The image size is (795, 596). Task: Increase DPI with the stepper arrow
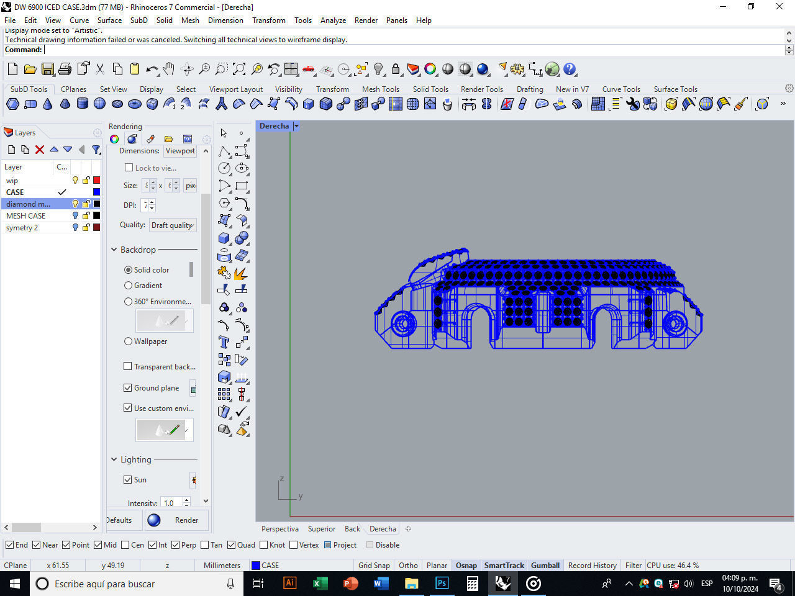pyautogui.click(x=152, y=202)
